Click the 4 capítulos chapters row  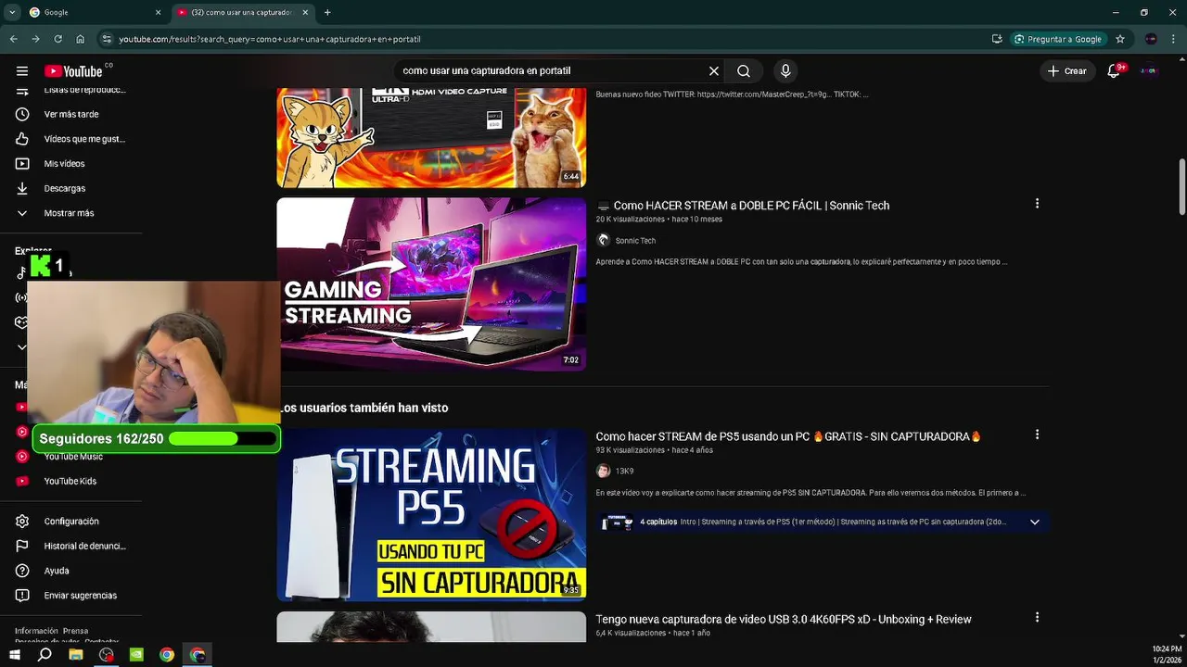(x=823, y=522)
